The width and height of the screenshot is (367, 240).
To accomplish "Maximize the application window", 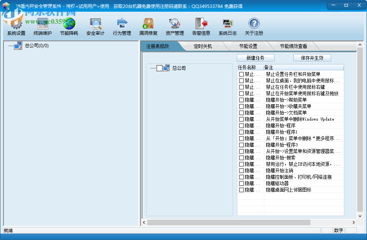I will click(346, 5).
